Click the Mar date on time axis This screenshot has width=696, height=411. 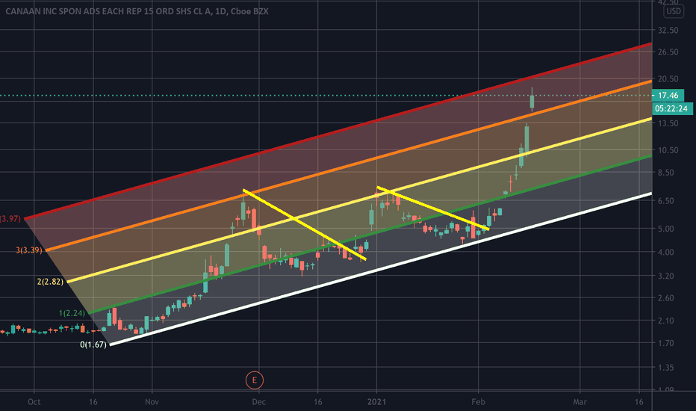pos(580,402)
